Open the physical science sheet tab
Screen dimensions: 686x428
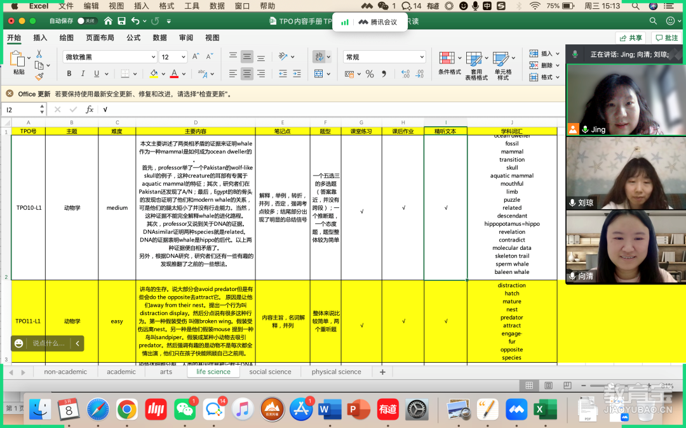point(337,372)
